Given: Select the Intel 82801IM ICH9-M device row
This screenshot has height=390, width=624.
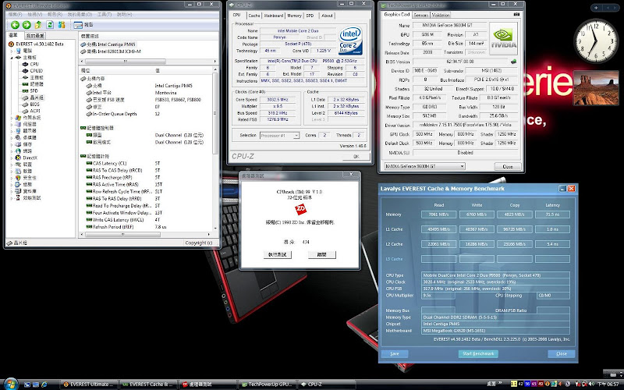Looking at the screenshot, I should click(111, 51).
